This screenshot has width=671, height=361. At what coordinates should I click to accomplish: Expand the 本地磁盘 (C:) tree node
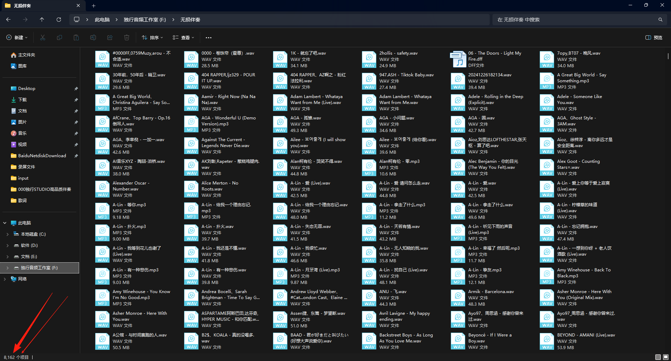click(x=8, y=234)
